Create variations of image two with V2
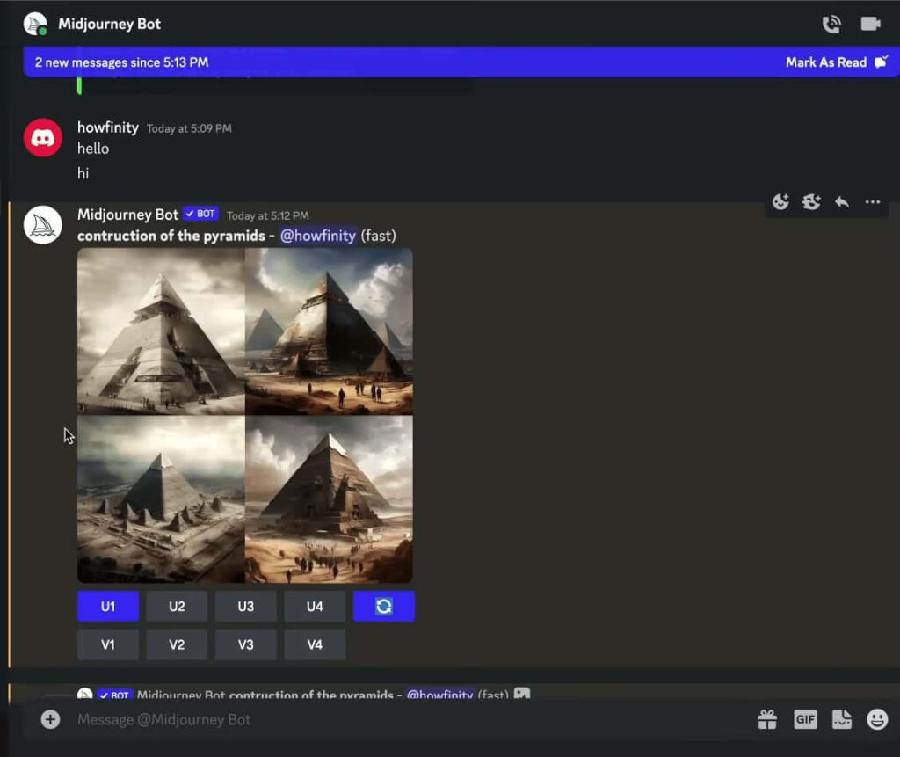Viewport: 900px width, 757px height. click(x=177, y=645)
